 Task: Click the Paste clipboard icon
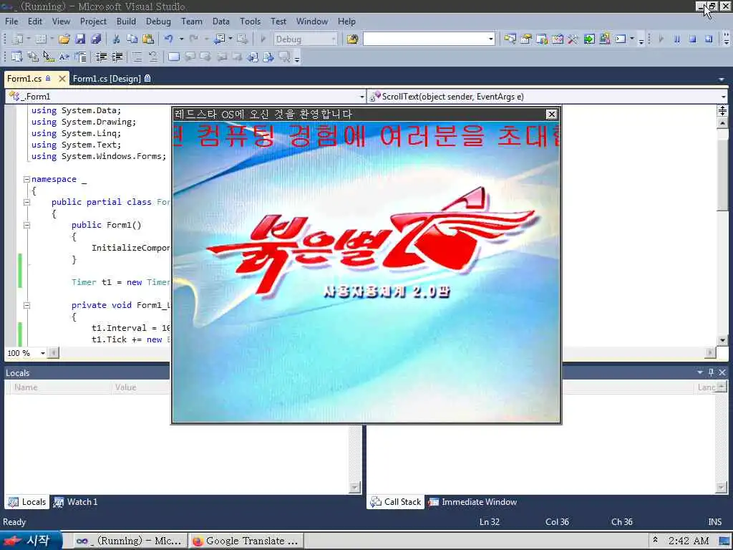(147, 39)
